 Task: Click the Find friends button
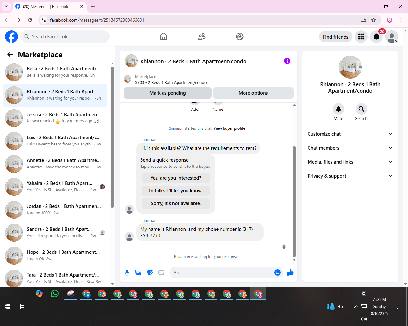(336, 37)
